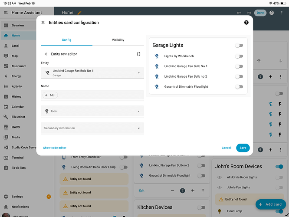Expand the Icon picker dropdown
This screenshot has height=217, width=289.
coord(92,111)
